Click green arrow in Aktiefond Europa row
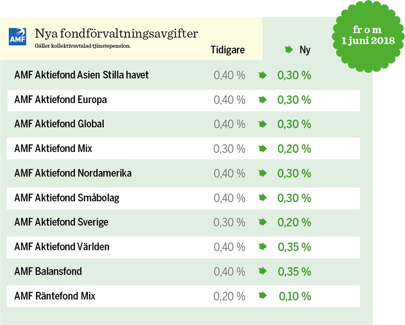405x325 pixels. pos(262,100)
